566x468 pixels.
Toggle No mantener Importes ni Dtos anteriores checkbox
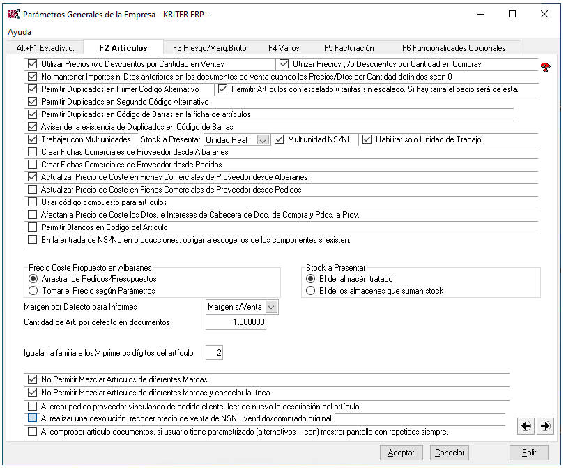click(33, 77)
